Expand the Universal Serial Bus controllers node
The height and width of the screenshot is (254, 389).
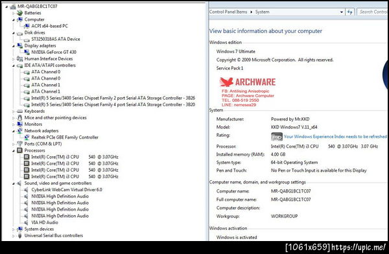(x=14, y=236)
